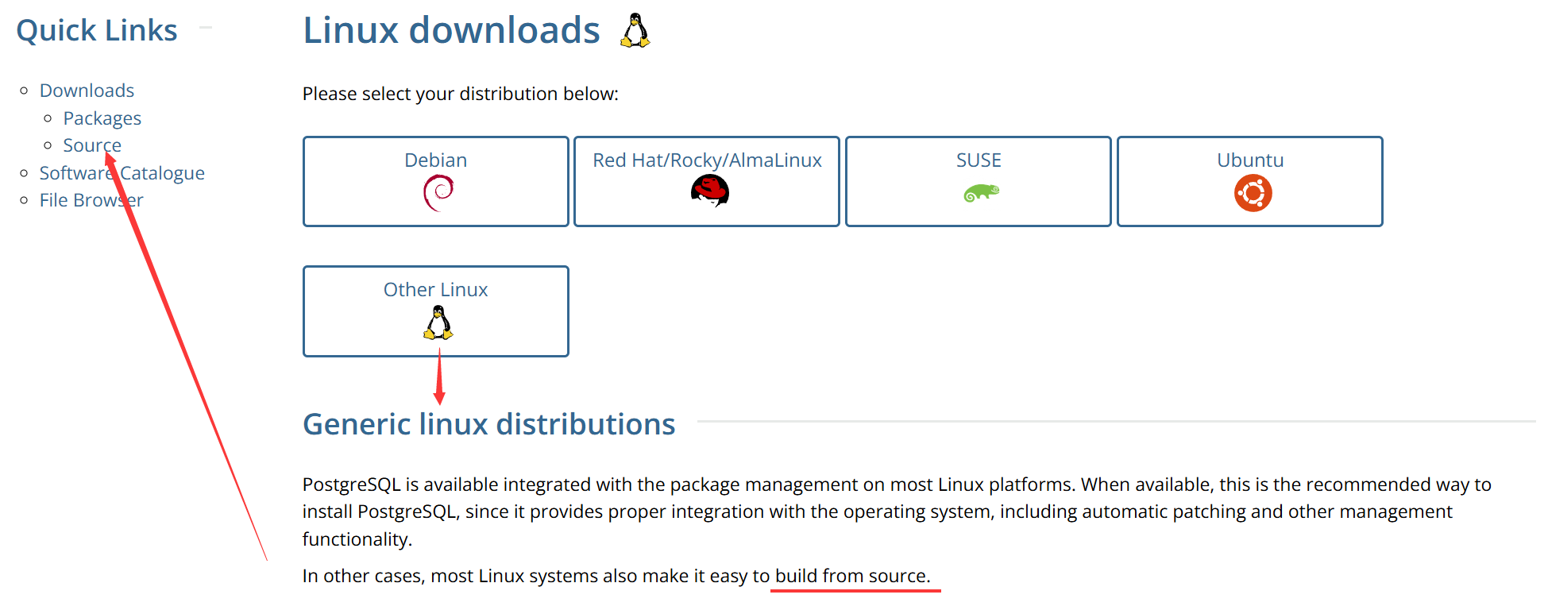This screenshot has width=1548, height=610.
Task: Click the Linux downloads page title
Action: pos(451,31)
